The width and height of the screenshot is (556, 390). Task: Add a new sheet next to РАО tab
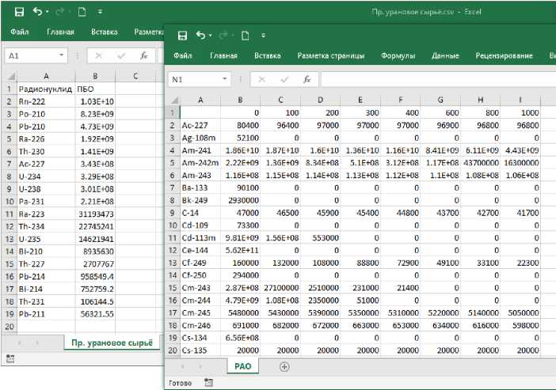(x=284, y=366)
